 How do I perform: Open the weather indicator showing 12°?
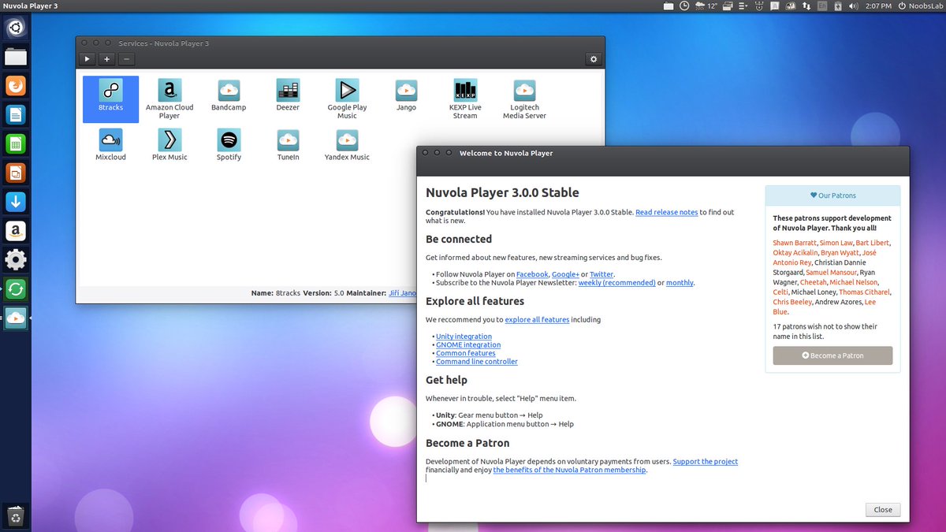706,6
